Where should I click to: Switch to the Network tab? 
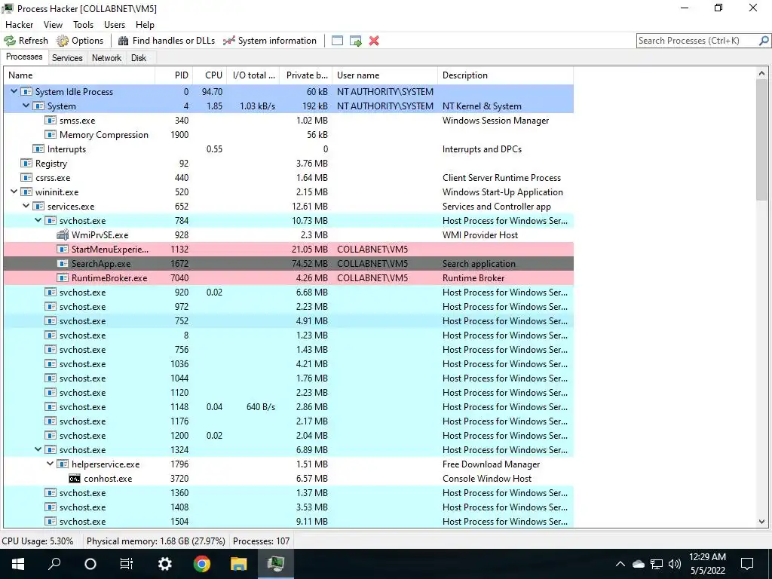tap(106, 57)
